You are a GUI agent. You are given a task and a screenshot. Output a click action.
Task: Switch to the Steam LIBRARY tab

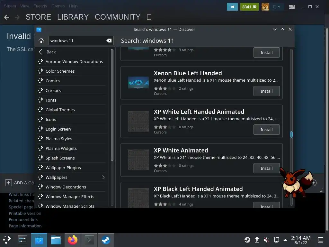click(x=73, y=17)
